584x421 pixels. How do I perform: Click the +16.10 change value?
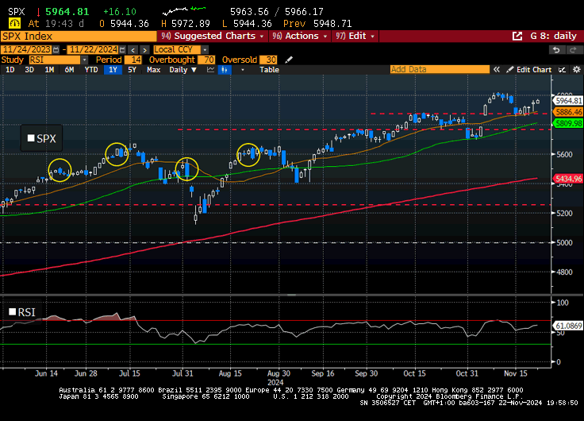coord(120,12)
